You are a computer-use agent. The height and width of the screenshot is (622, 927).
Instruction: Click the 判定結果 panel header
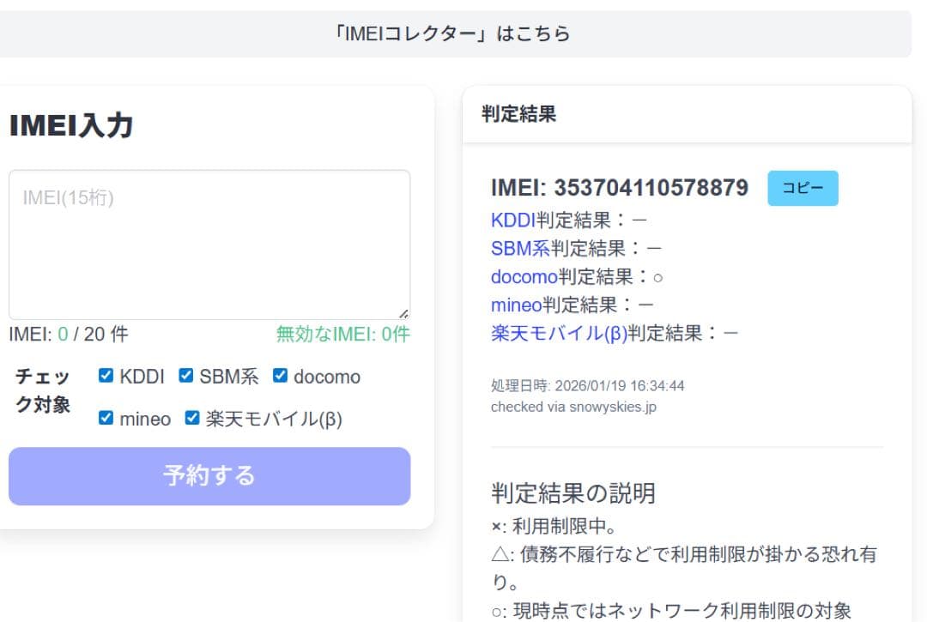tap(519, 114)
